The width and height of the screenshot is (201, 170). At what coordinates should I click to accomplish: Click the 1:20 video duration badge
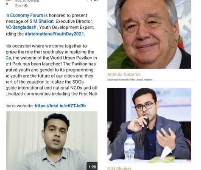(x=92, y=167)
